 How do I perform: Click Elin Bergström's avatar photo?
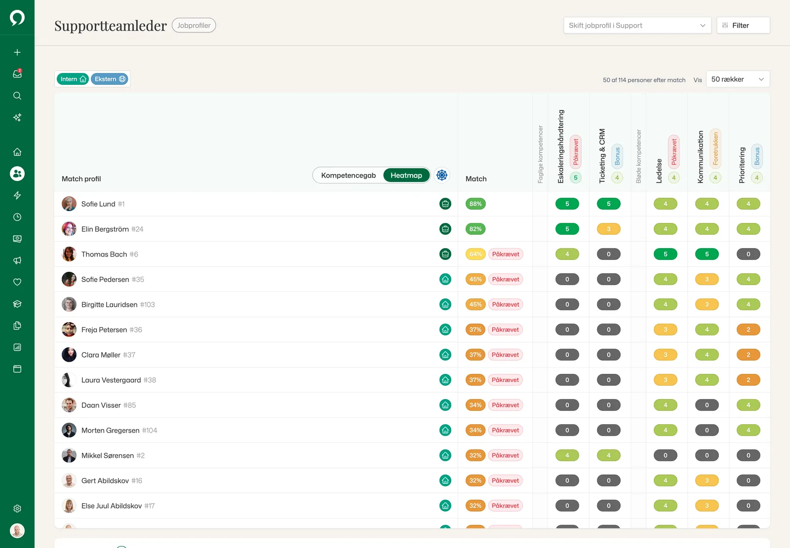click(x=69, y=229)
